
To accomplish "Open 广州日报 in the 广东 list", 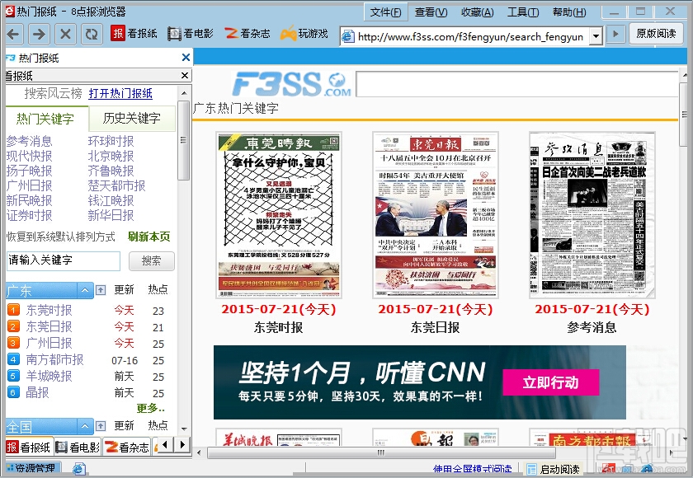I will point(49,343).
